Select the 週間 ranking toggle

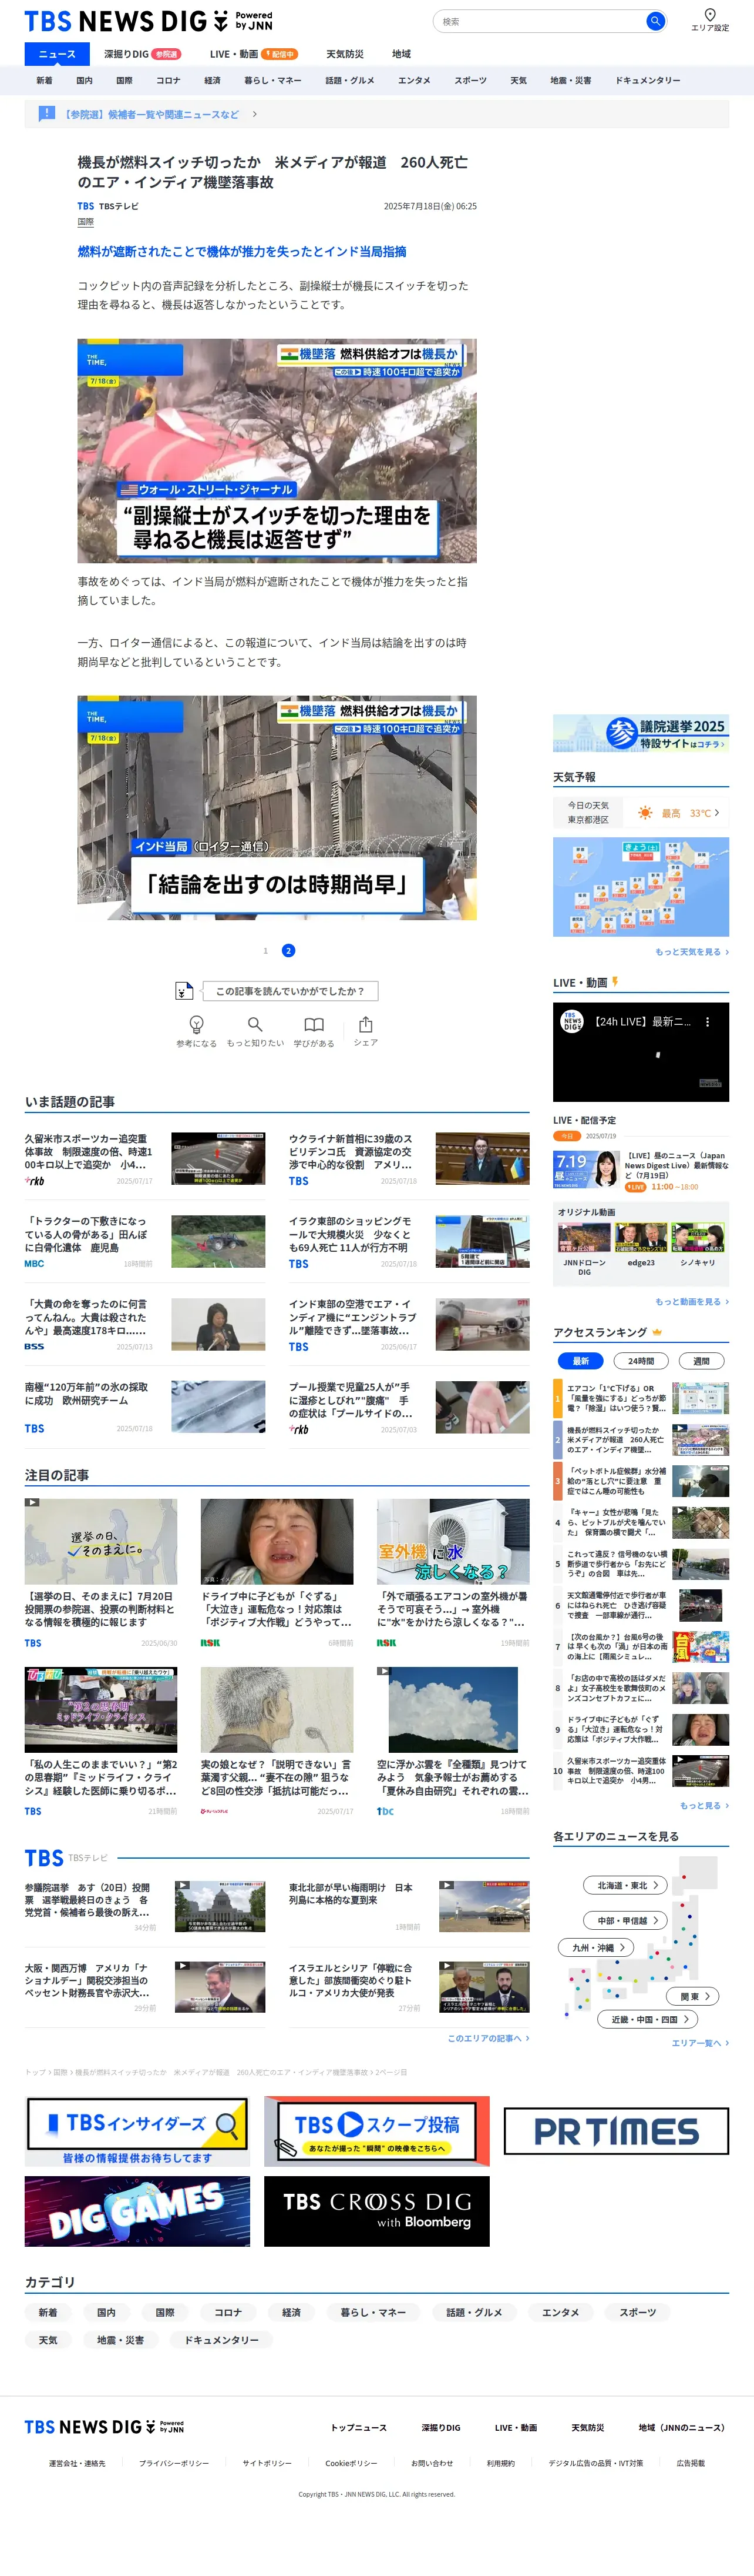[701, 1360]
